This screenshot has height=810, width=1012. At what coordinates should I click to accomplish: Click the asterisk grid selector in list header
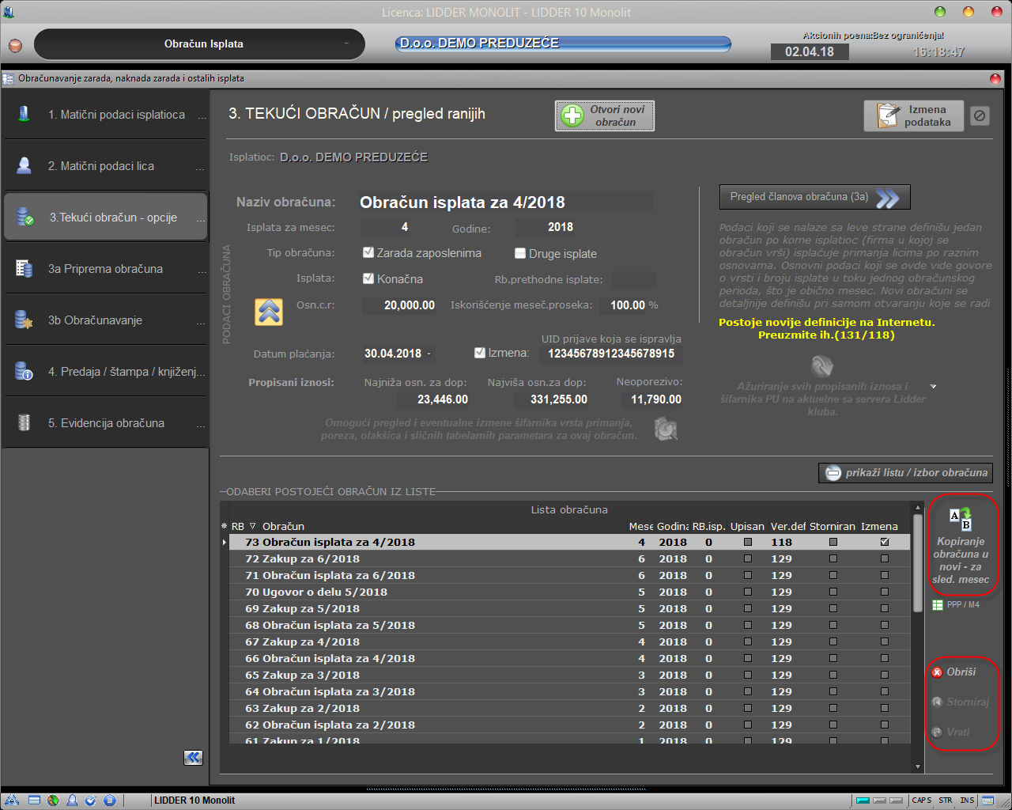(225, 526)
